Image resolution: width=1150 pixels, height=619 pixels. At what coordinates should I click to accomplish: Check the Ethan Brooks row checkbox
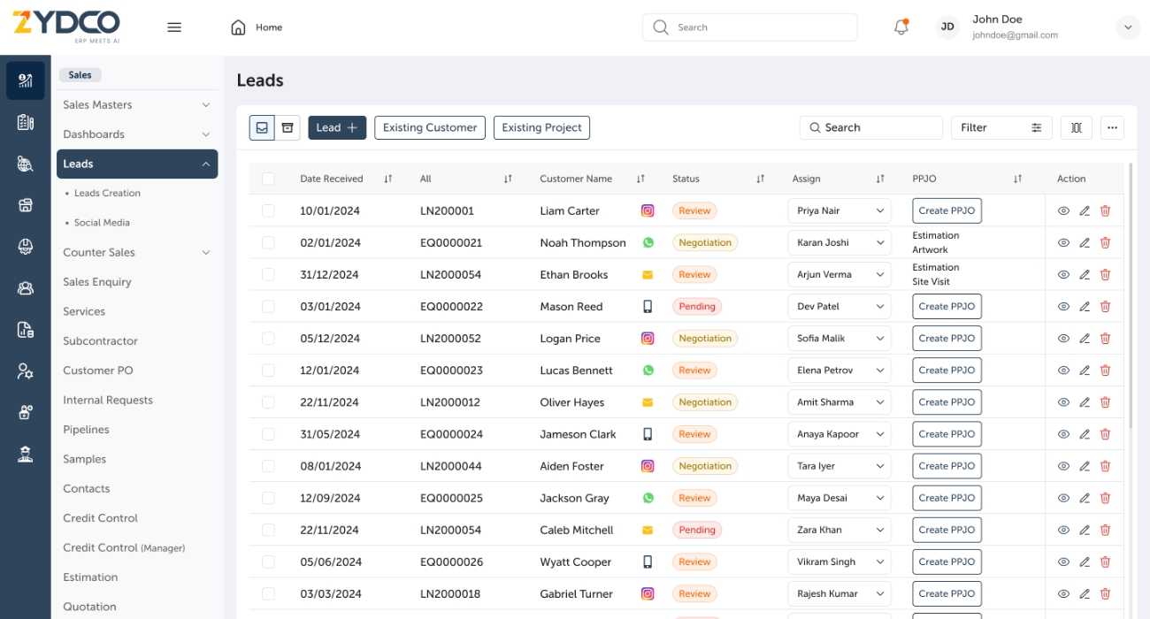click(268, 275)
